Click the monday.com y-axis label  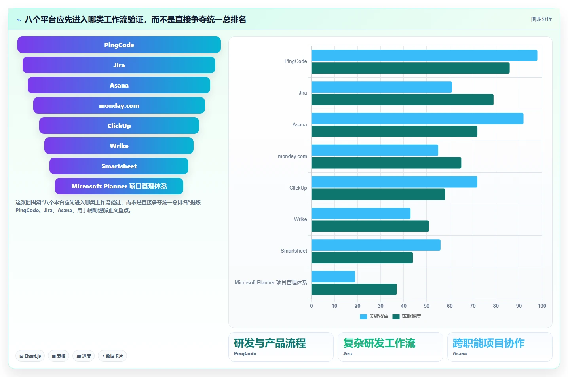[293, 156]
